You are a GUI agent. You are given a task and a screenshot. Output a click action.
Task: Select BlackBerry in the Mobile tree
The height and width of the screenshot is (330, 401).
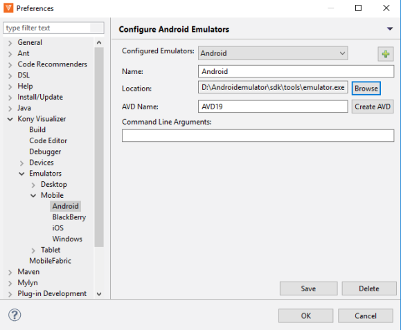point(69,217)
